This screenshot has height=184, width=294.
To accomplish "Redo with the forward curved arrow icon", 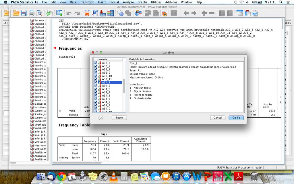I will tap(77, 13).
